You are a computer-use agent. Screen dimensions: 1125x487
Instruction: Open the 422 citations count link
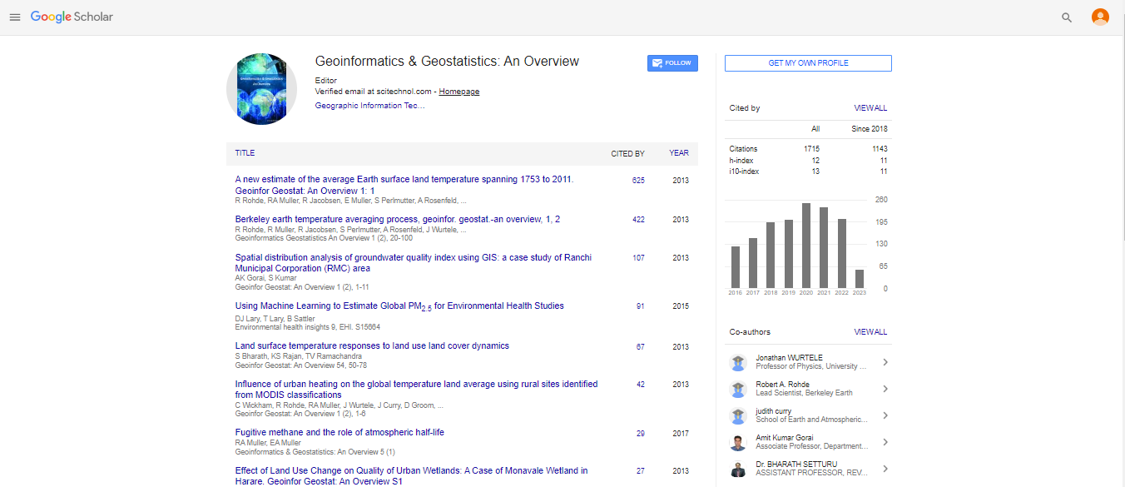638,220
